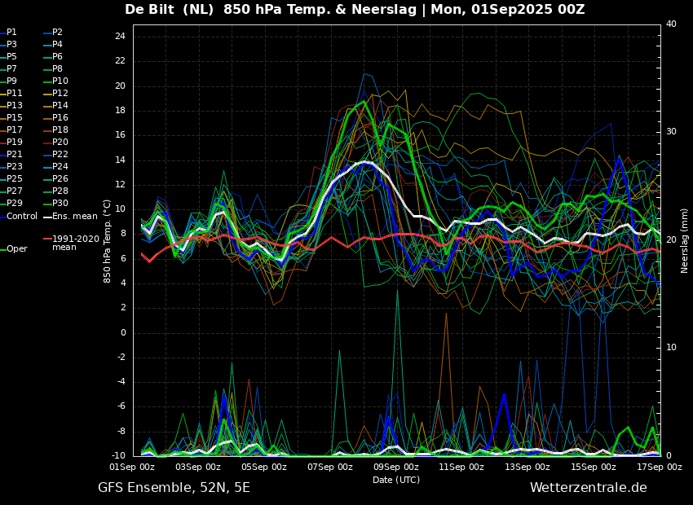Select legend label P12
Image resolution: width=693 pixels, height=505 pixels.
click(60, 93)
